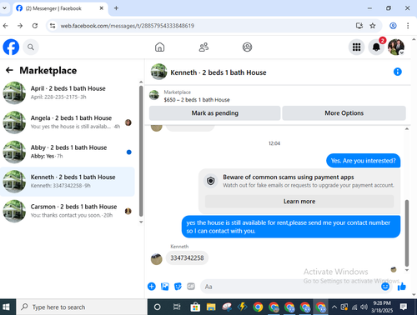Open the Windows notification center
417x315 pixels.
point(404,307)
